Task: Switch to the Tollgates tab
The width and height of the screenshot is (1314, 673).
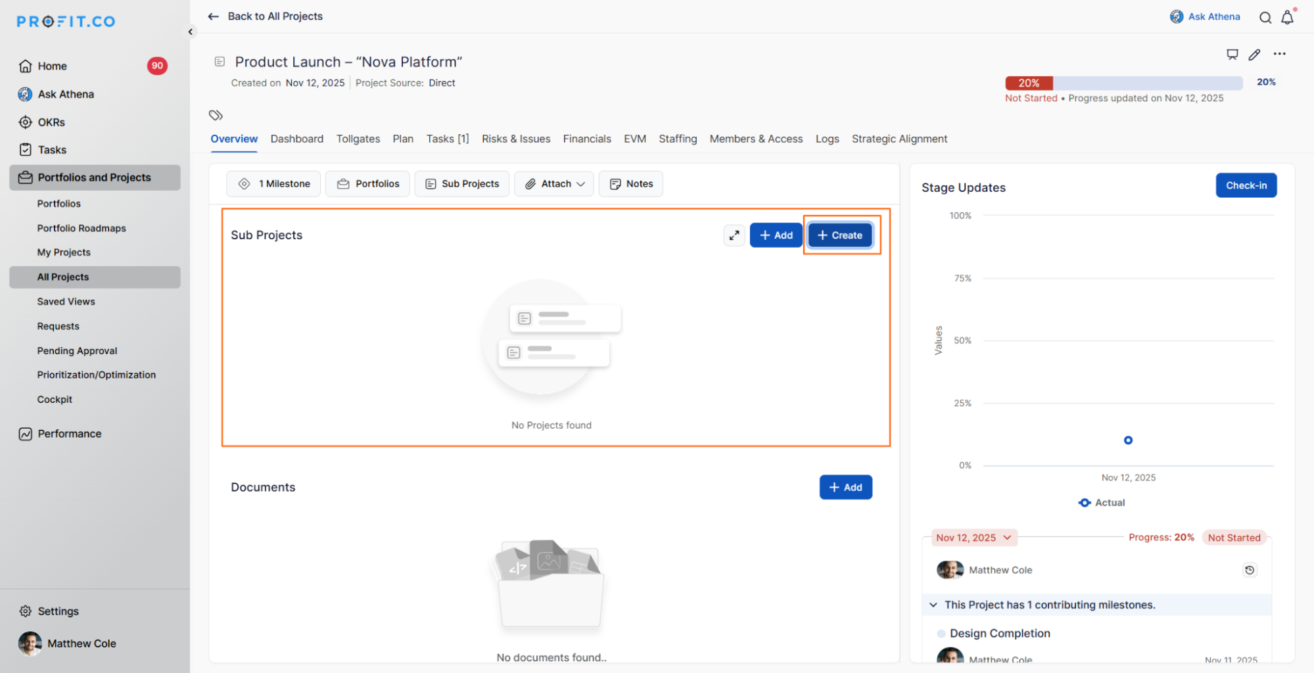Action: pyautogui.click(x=358, y=139)
